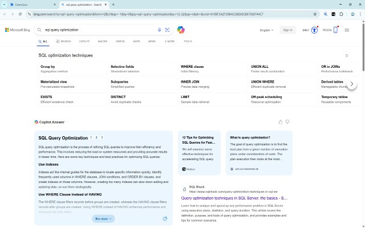Open browser Extensions puzzle icon
Viewport: 365px width, 228px height.
341,14
